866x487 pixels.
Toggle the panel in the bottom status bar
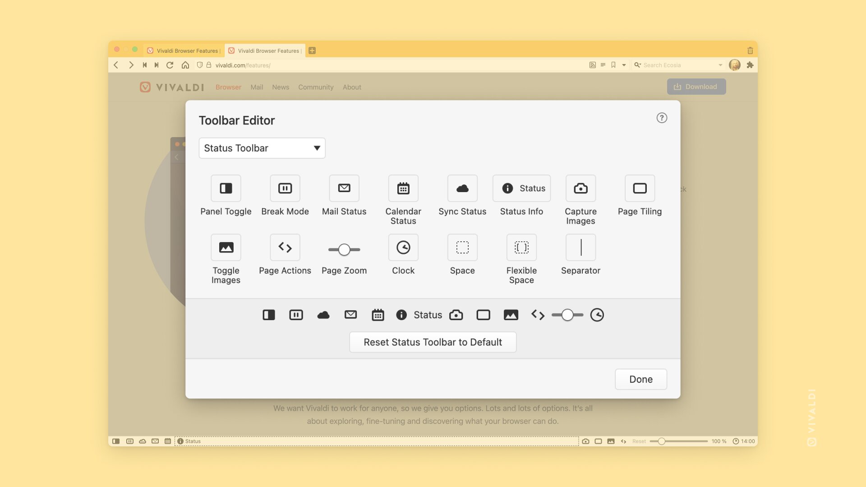(116, 441)
